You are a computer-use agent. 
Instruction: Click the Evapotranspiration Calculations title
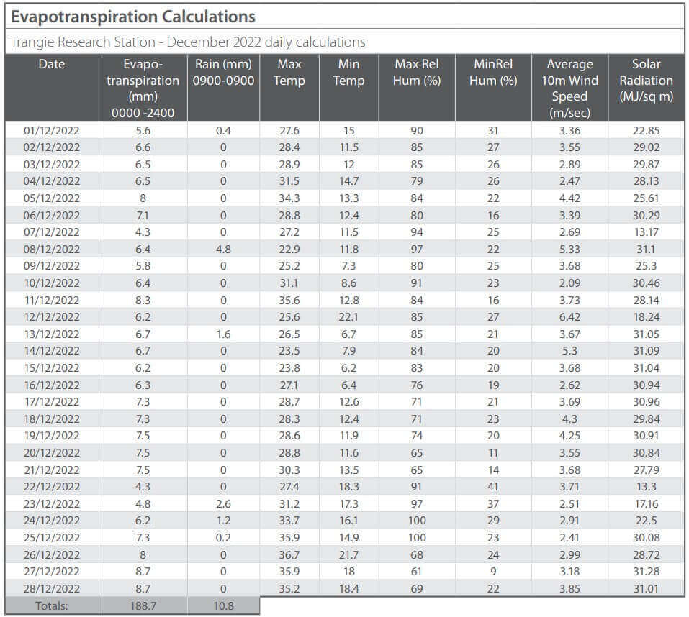pyautogui.click(x=133, y=17)
